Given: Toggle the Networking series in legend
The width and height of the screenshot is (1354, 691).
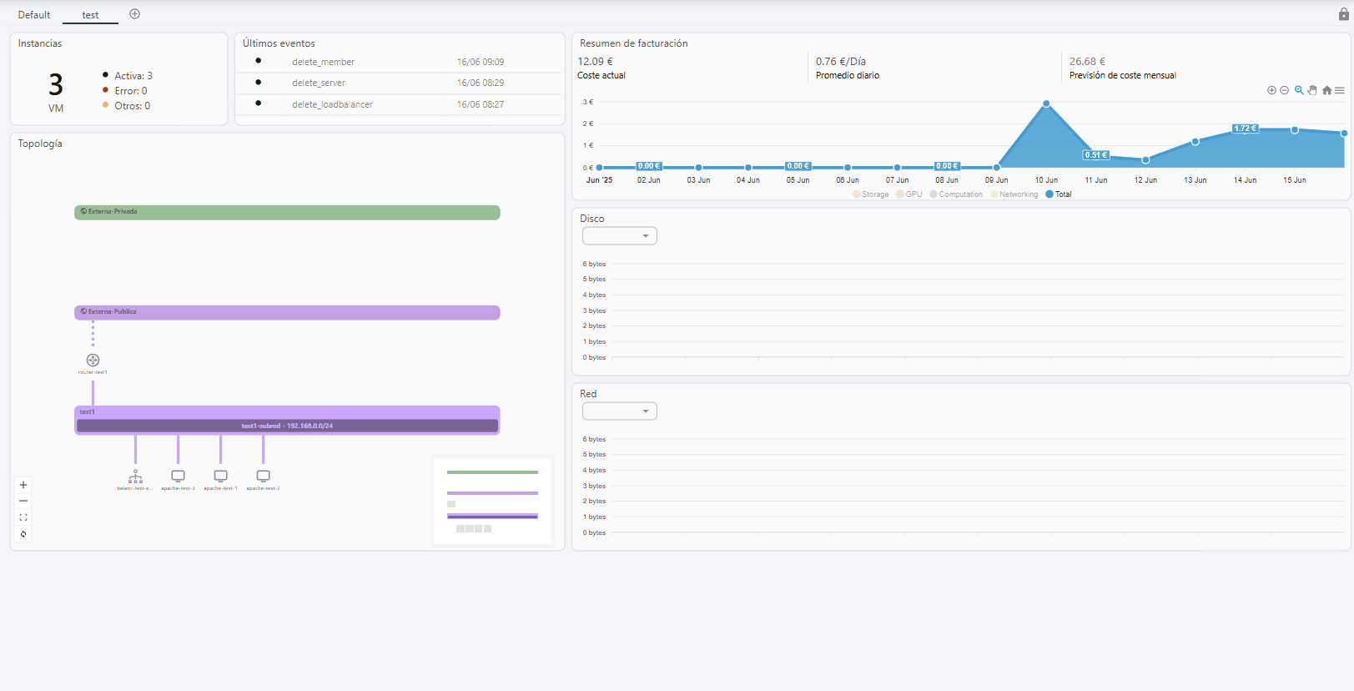Looking at the screenshot, I should tap(1014, 194).
